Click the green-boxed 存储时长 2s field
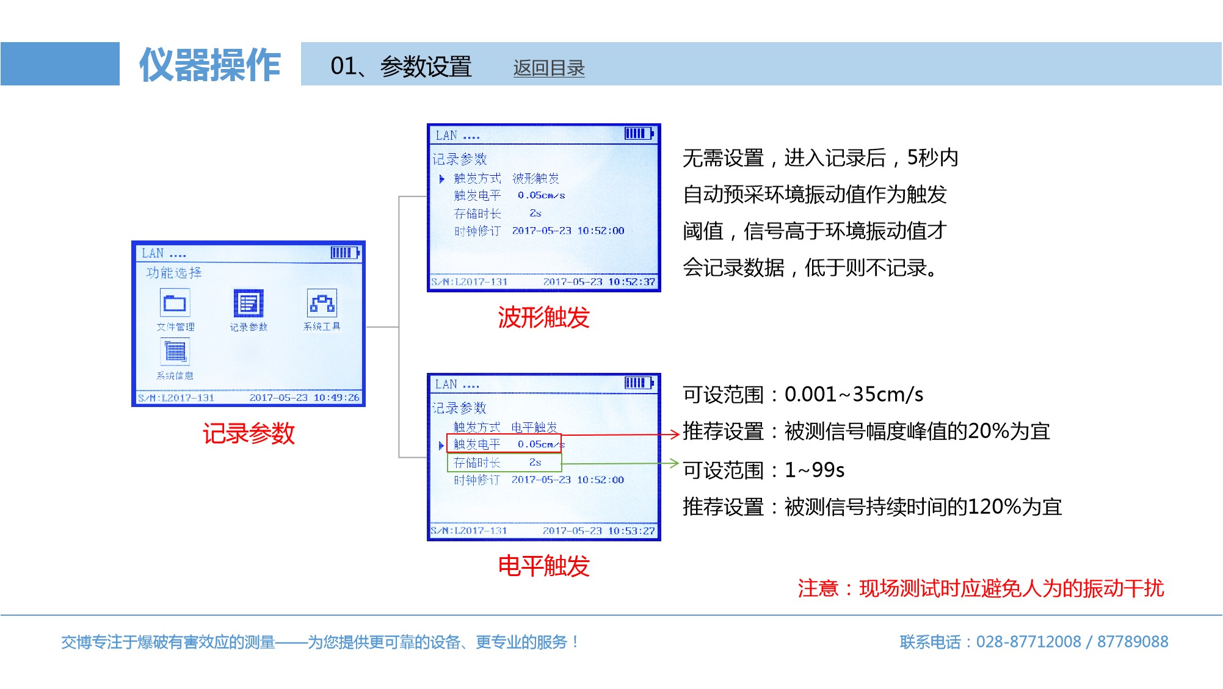Screen dimensions: 1223x689 tap(504, 463)
